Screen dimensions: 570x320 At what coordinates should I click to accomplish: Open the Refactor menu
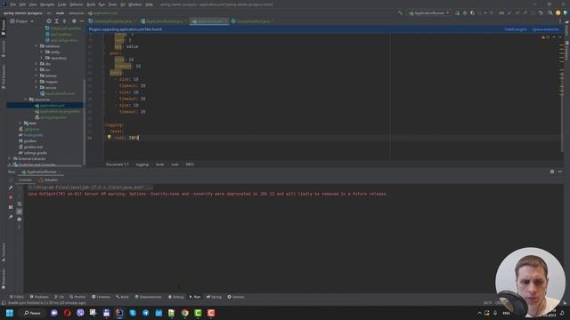77,4
